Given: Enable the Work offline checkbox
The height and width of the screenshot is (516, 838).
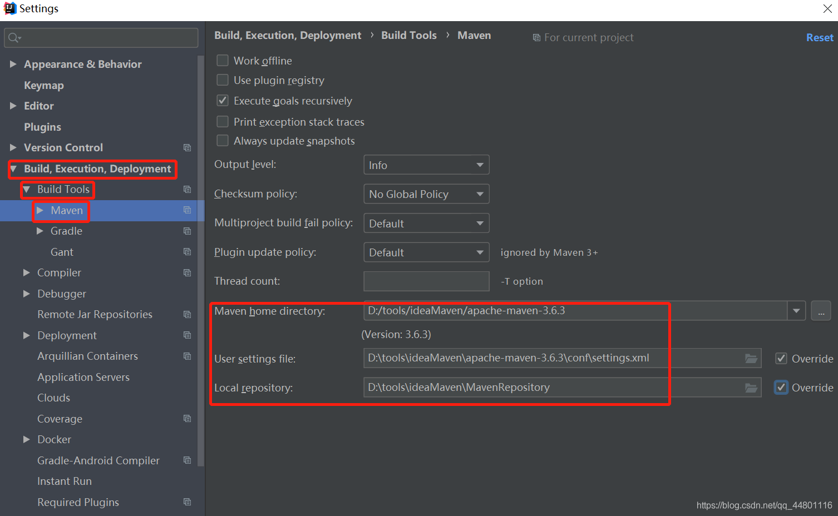Looking at the screenshot, I should click(x=223, y=60).
